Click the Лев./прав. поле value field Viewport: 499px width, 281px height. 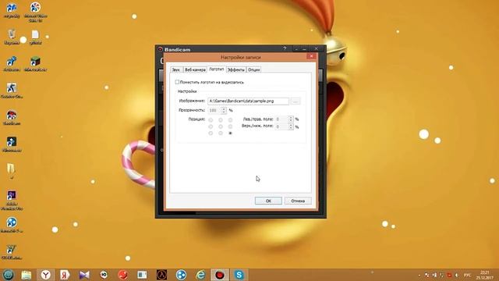[281, 119]
